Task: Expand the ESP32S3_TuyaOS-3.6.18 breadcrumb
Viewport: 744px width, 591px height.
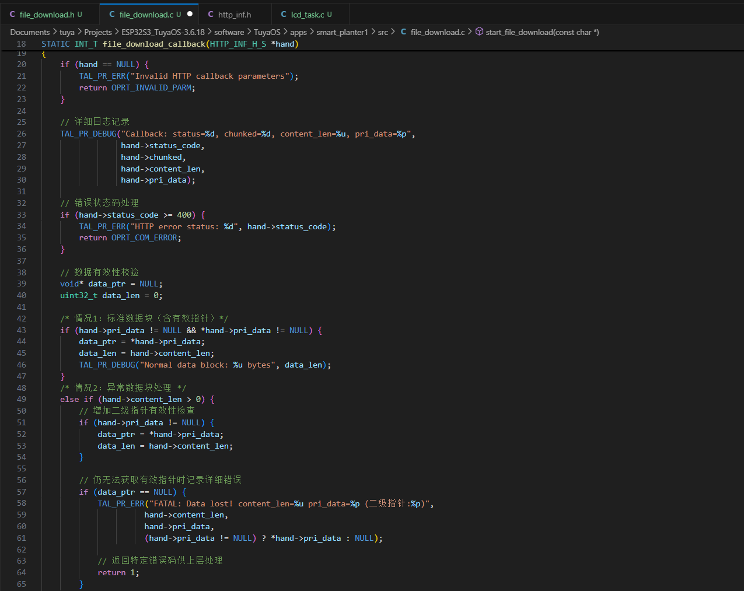Action: point(163,32)
